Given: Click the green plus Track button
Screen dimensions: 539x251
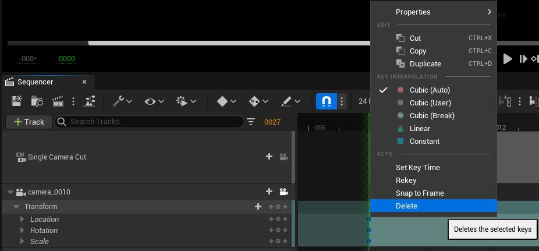Looking at the screenshot, I should (29, 122).
